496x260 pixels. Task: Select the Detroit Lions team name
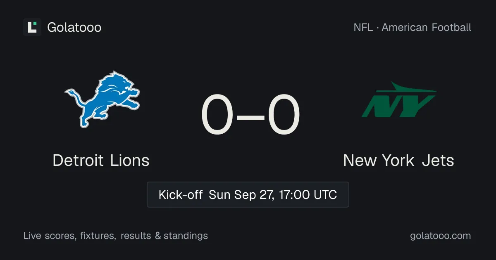[x=101, y=160]
